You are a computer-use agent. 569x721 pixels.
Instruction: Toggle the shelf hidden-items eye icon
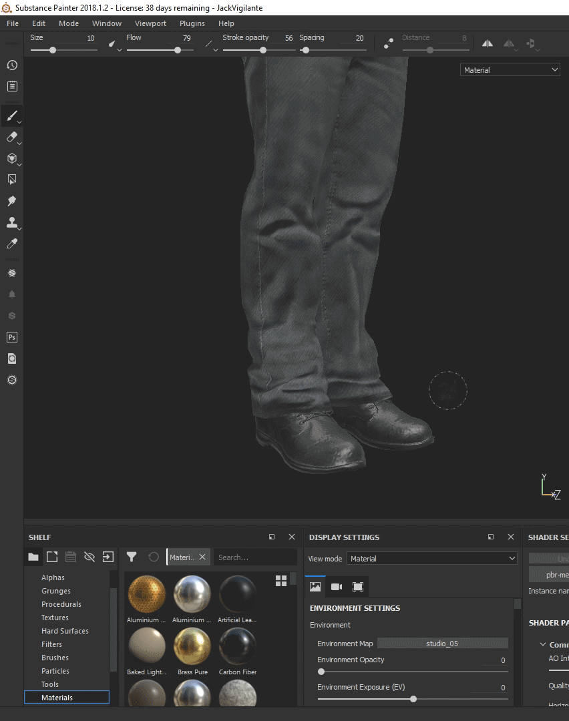tap(89, 557)
